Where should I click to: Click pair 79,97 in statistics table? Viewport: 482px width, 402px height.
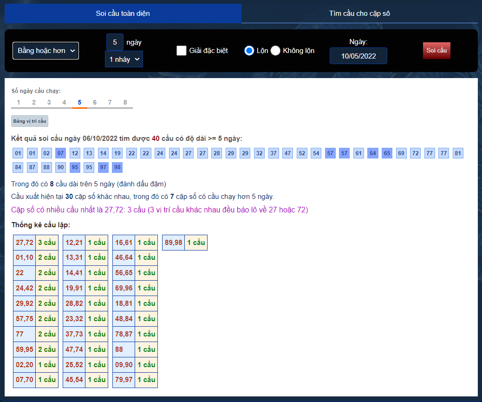124,380
